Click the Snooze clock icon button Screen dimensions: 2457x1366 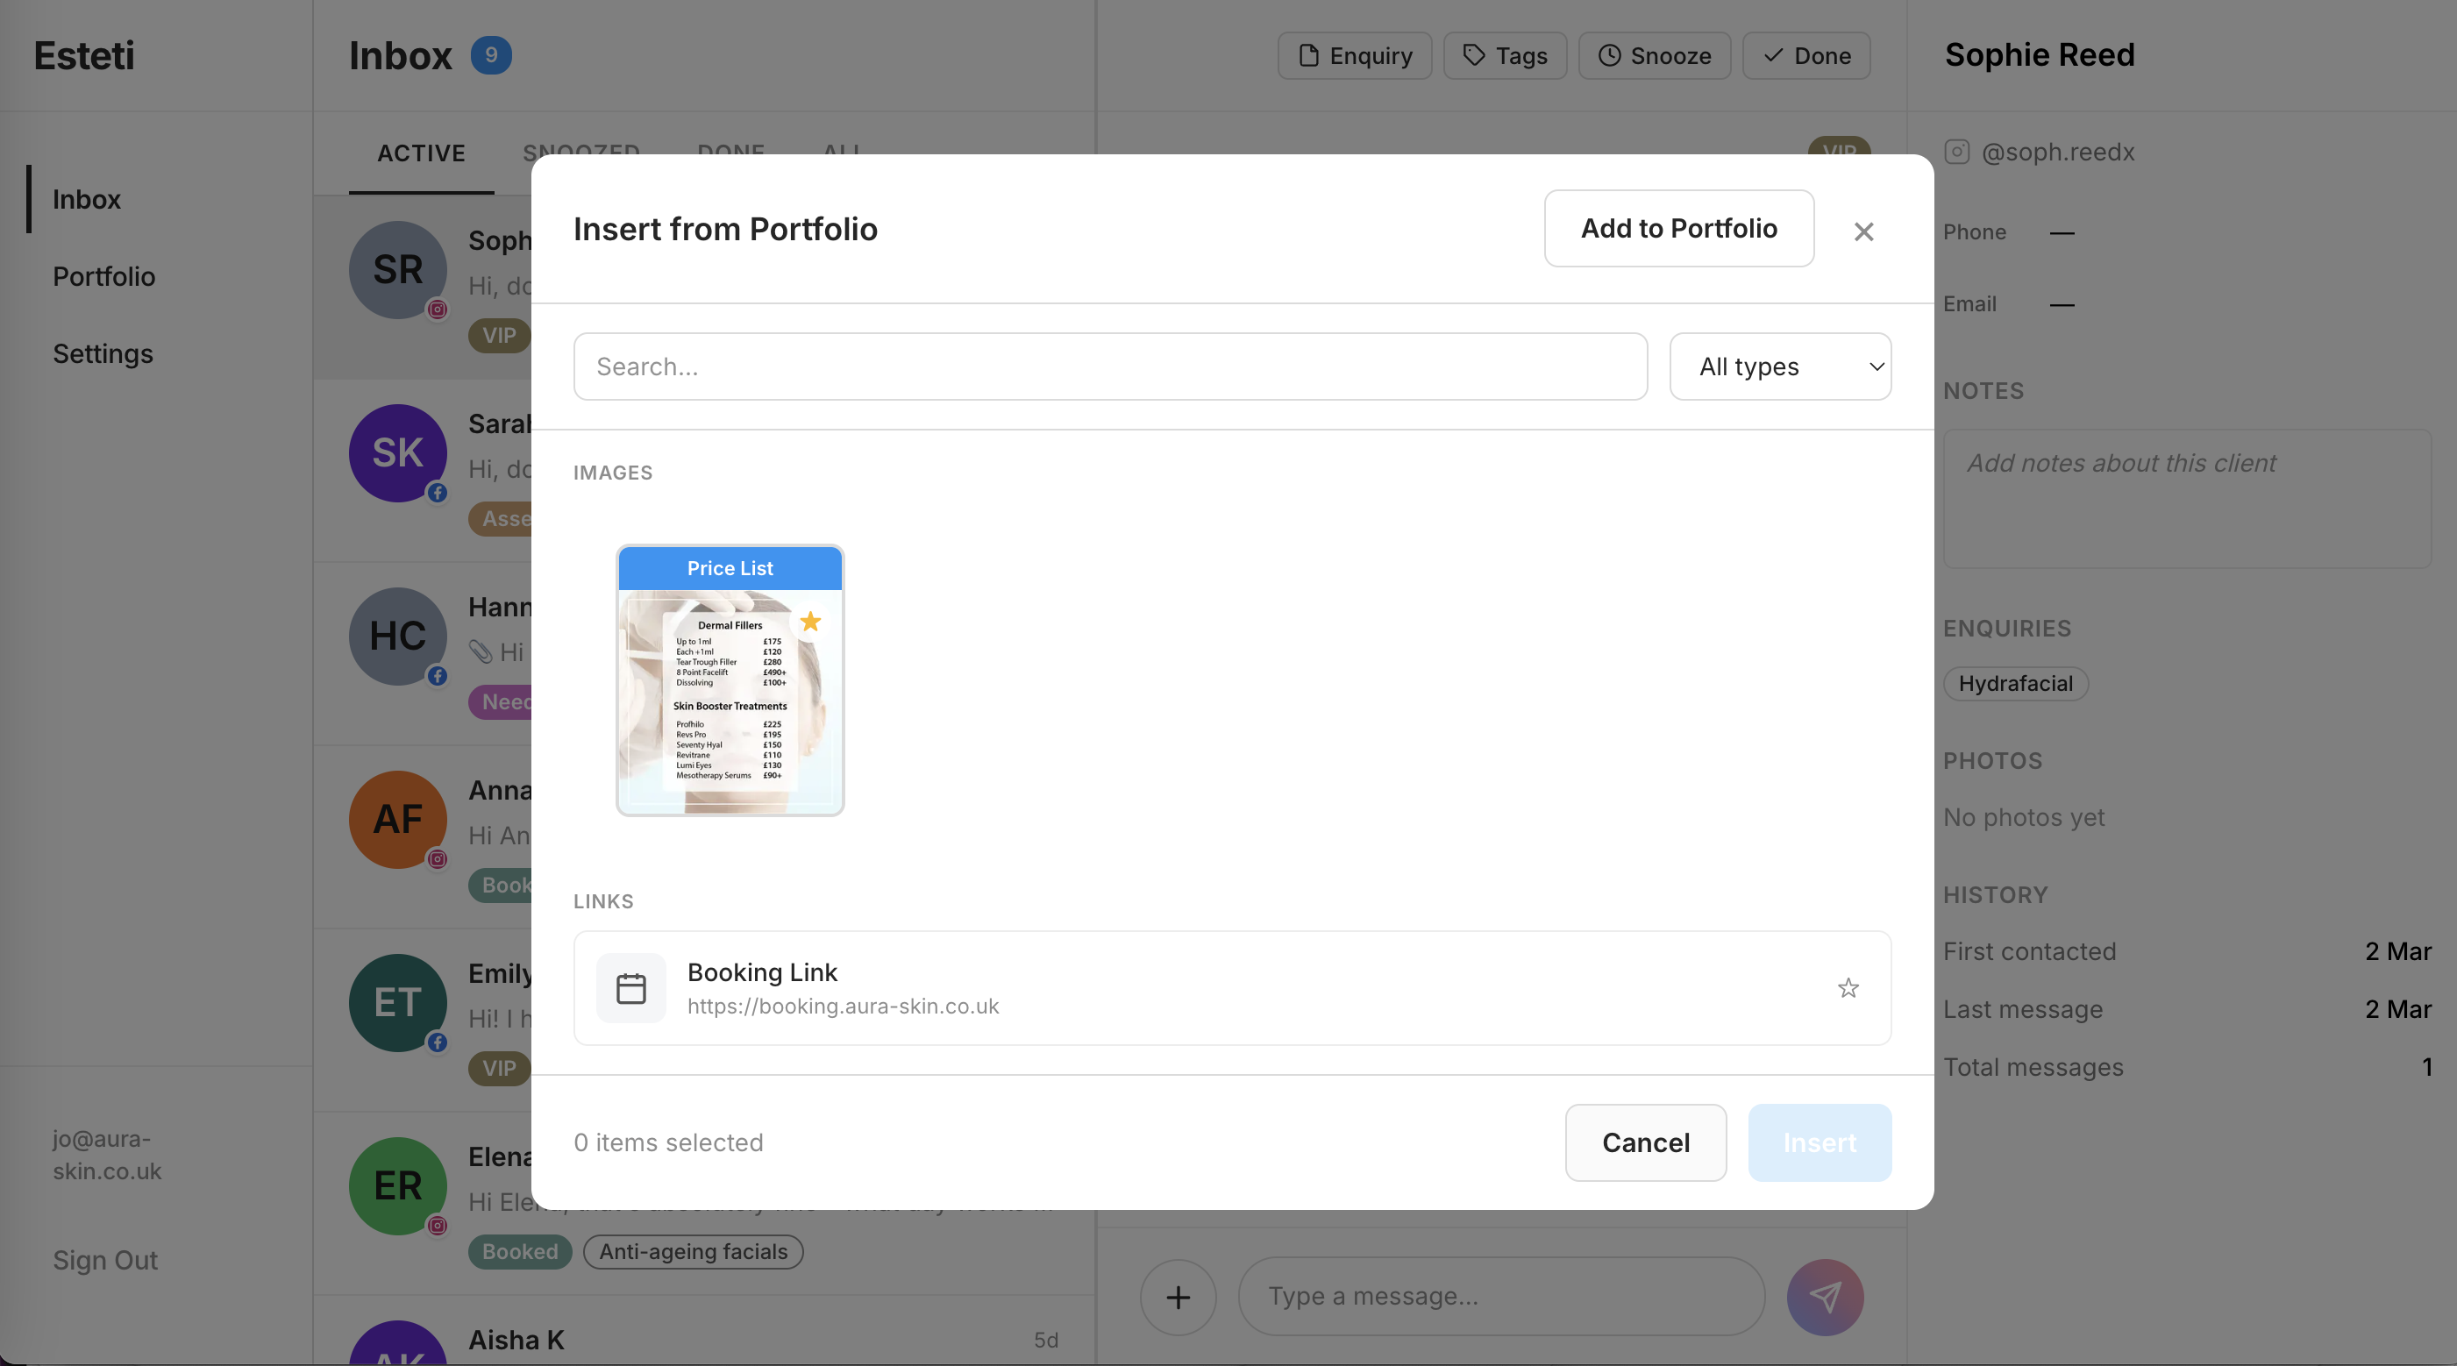1653,56
